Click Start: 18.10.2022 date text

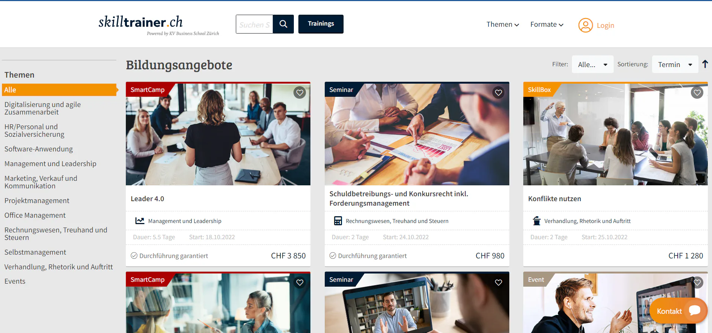coord(212,237)
